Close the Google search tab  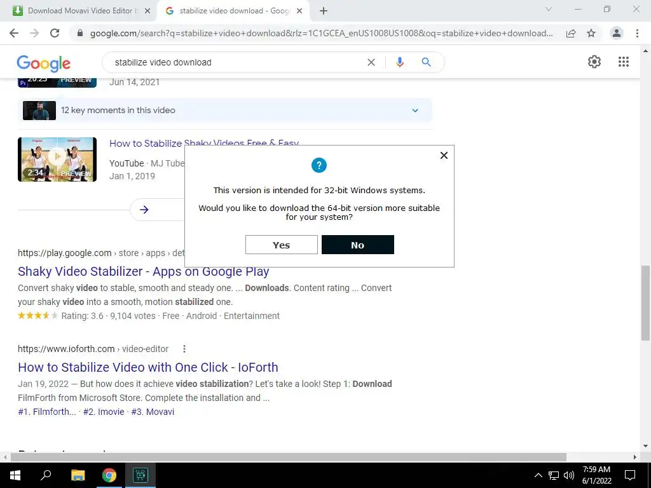pos(299,11)
